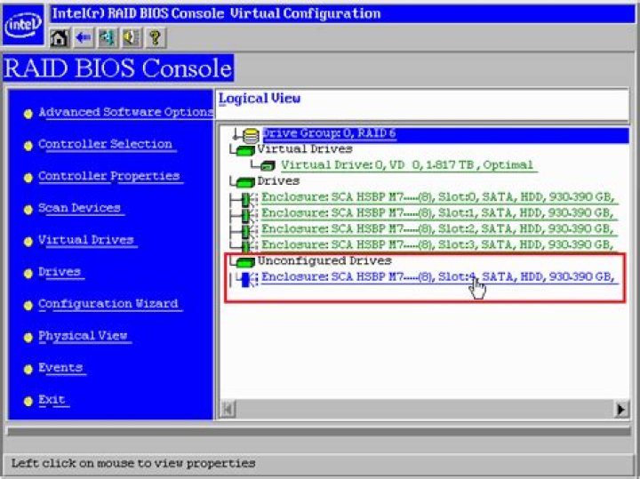Click the green Virtual Drives folder icon
This screenshot has height=479, width=640.
[x=245, y=150]
